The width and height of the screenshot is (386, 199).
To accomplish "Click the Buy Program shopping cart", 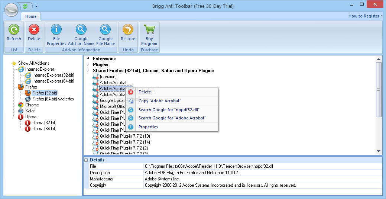I will point(149,30).
